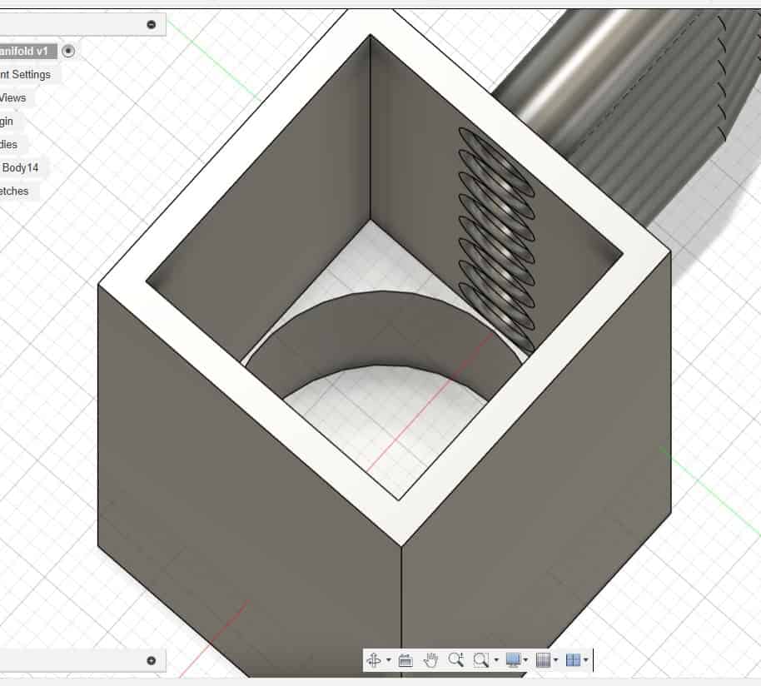The height and width of the screenshot is (686, 761).
Task: Open the Zoom Window options dropdown
Action: pos(496,660)
